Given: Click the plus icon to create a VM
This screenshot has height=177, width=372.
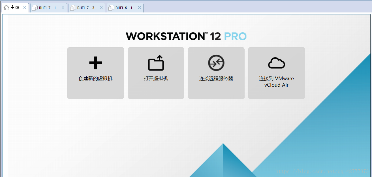Looking at the screenshot, I should (96, 63).
